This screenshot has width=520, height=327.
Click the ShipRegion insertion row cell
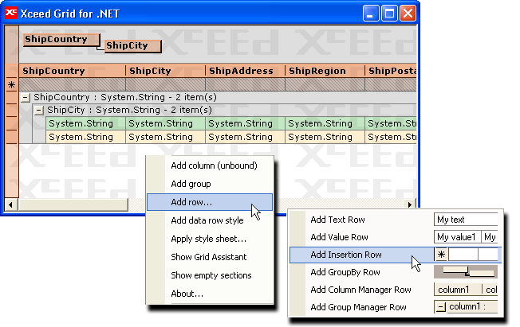325,84
